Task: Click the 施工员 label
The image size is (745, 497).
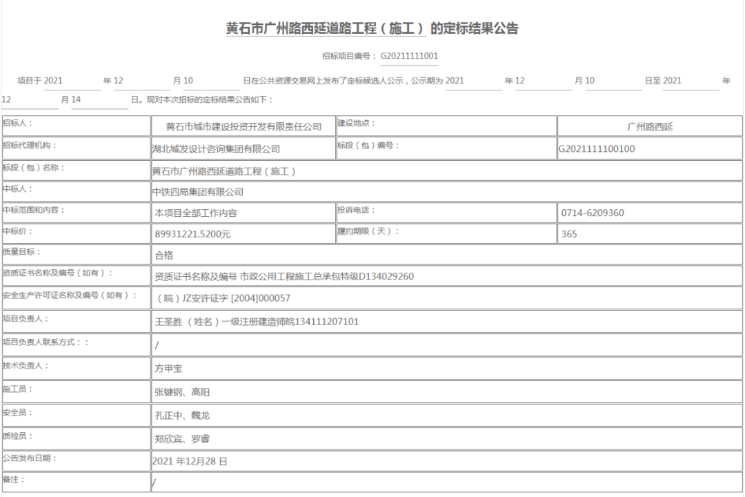Action: point(17,389)
